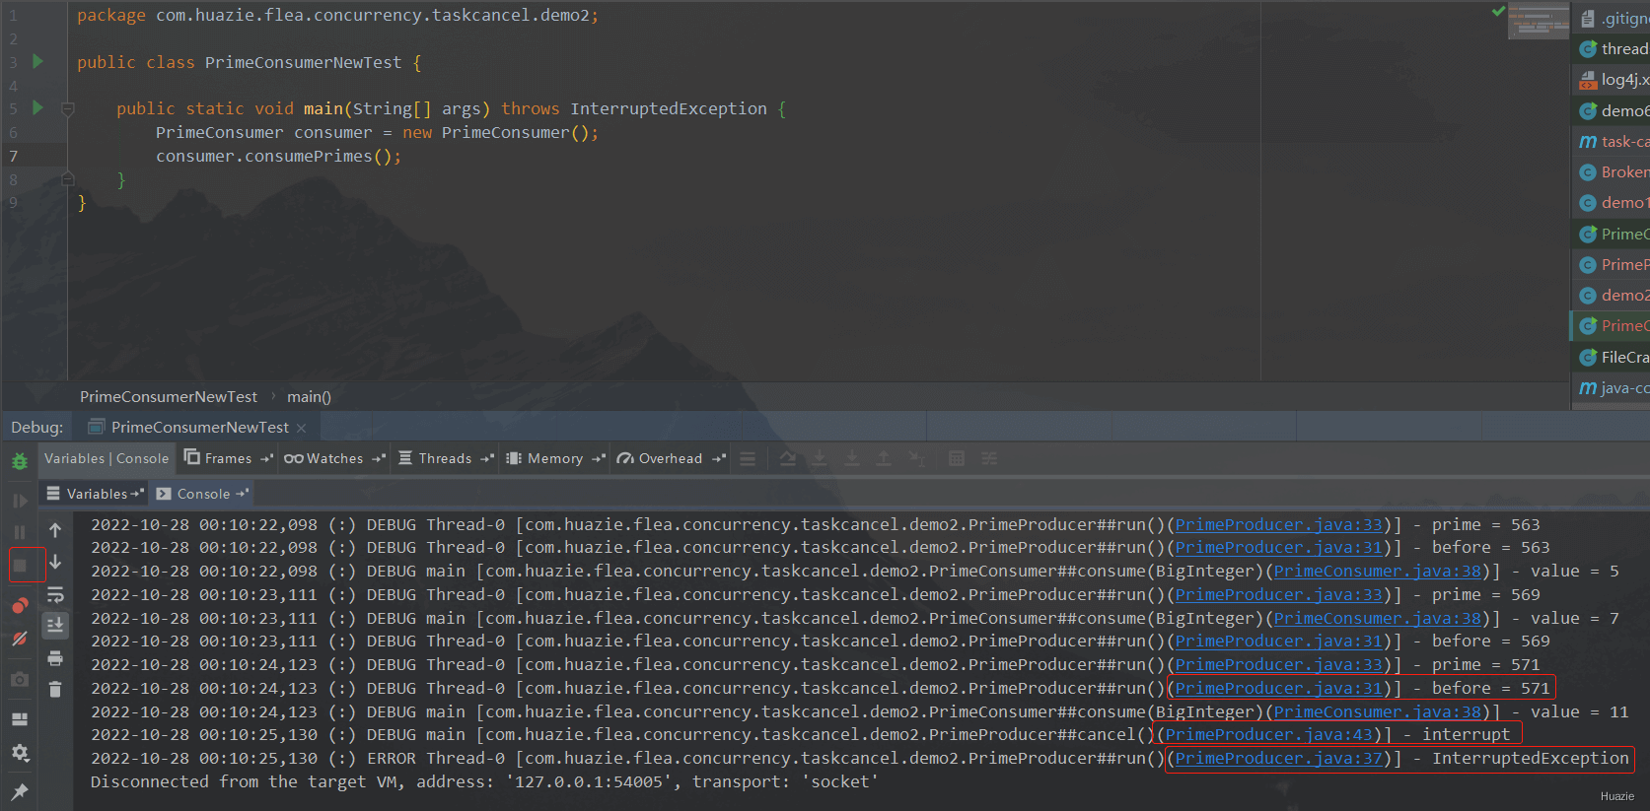Viewport: 1650px width, 811px height.
Task: Click the editor minimap preview at top right
Action: pos(1537,22)
